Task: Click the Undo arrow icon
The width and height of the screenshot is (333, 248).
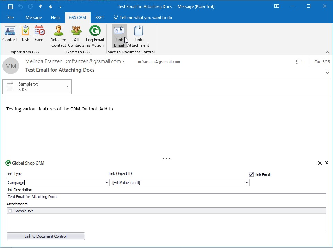Action: point(20,7)
